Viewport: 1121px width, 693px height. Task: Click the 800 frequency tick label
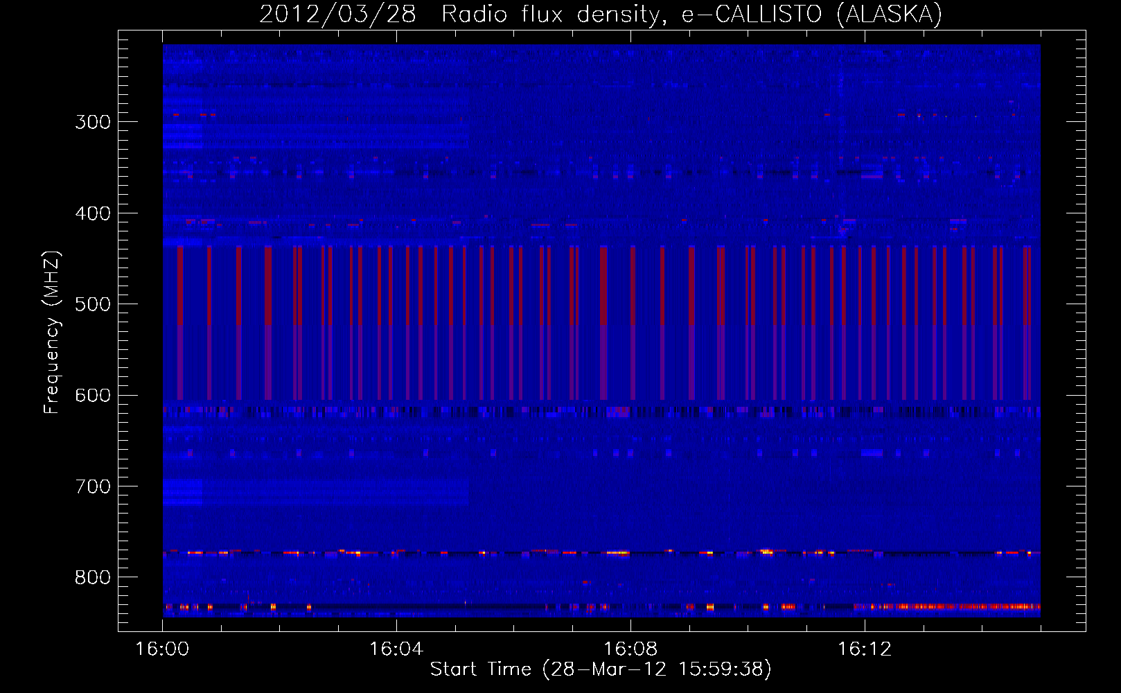[93, 577]
